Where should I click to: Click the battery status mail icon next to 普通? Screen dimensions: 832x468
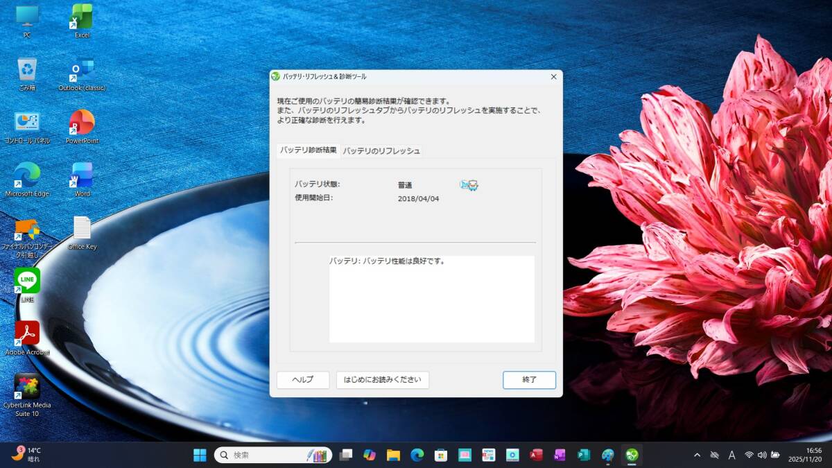tap(469, 185)
